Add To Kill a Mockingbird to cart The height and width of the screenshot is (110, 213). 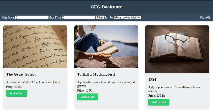click(x=88, y=97)
